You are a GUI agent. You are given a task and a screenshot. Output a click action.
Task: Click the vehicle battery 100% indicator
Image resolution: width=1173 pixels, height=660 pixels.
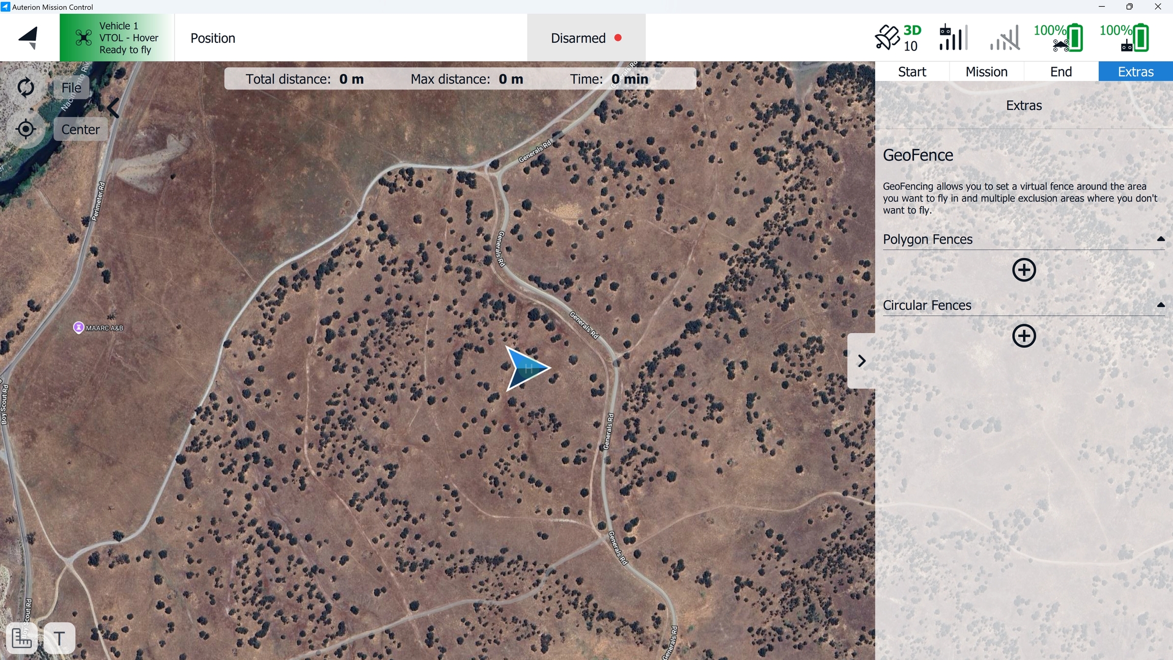click(1059, 38)
